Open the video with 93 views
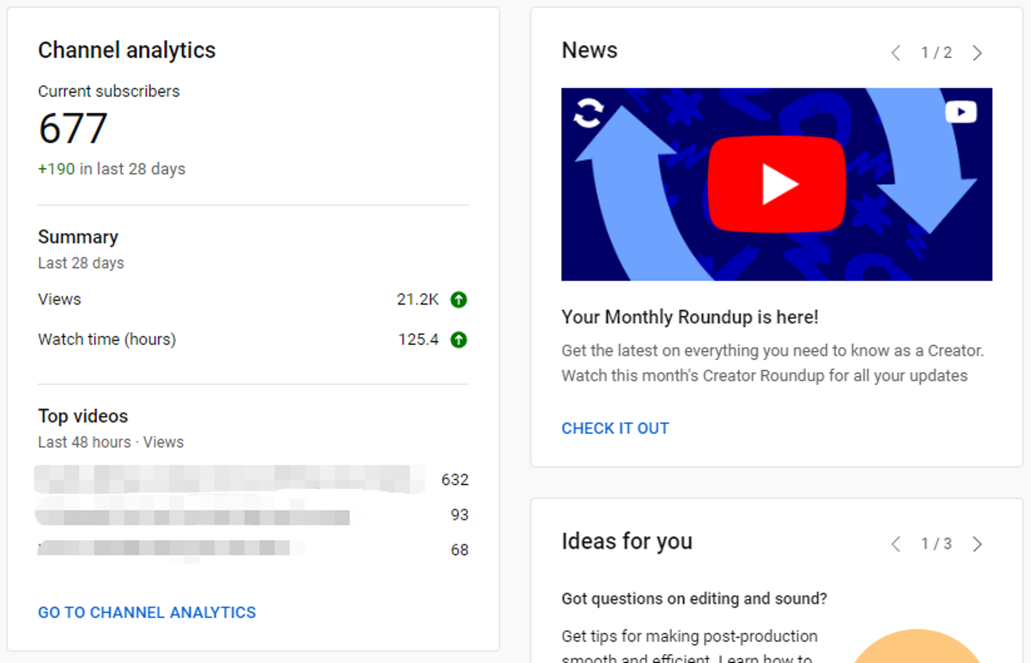Viewport: 1031px width, 663px height. tap(193, 516)
